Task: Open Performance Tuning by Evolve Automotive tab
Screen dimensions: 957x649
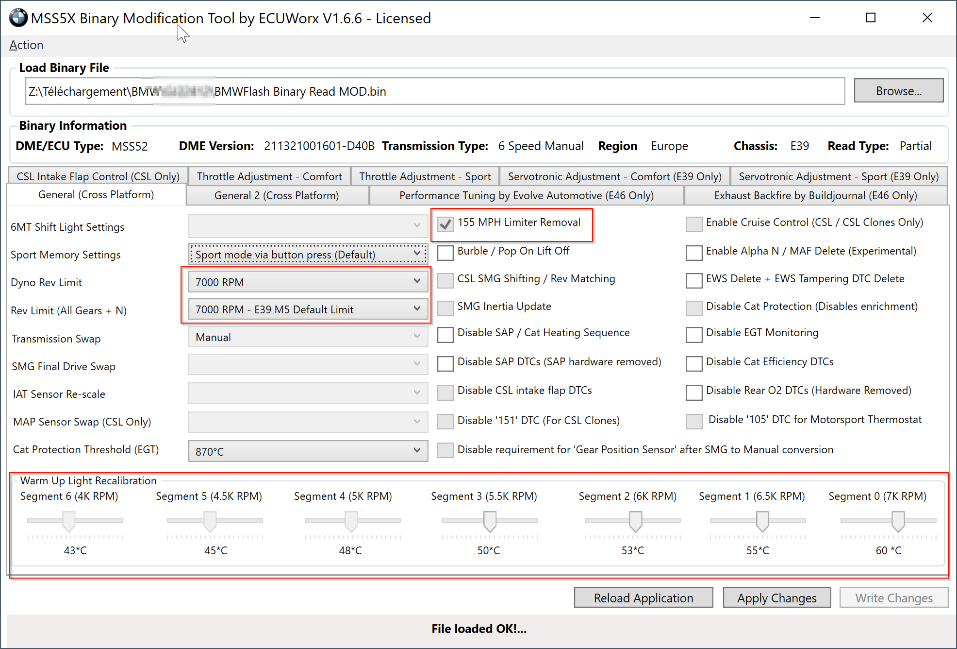Action: pyautogui.click(x=527, y=195)
